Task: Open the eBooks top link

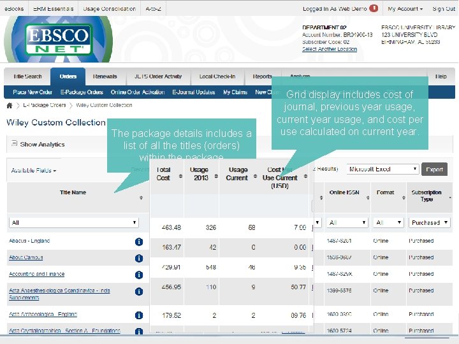Action: coord(14,9)
